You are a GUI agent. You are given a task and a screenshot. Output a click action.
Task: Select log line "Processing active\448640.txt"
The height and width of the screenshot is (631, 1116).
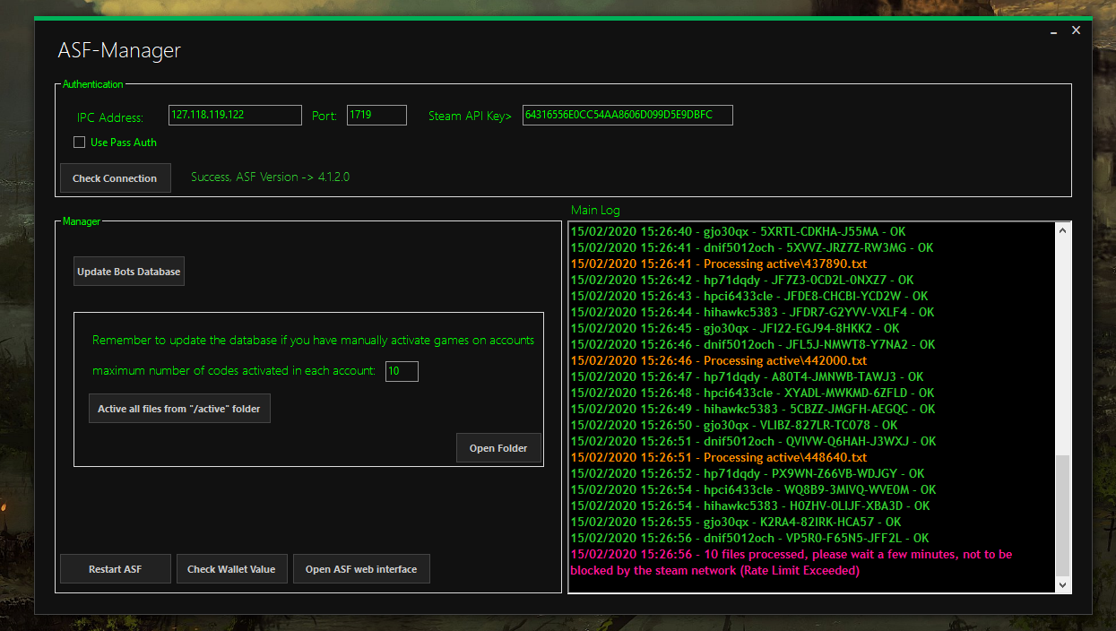tap(719, 457)
